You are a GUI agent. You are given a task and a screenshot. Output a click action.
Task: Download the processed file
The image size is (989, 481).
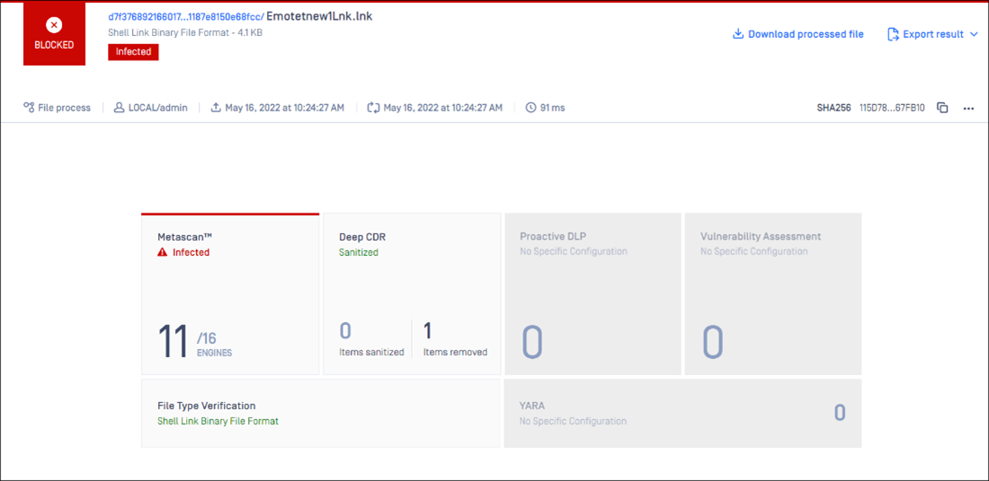(x=797, y=34)
